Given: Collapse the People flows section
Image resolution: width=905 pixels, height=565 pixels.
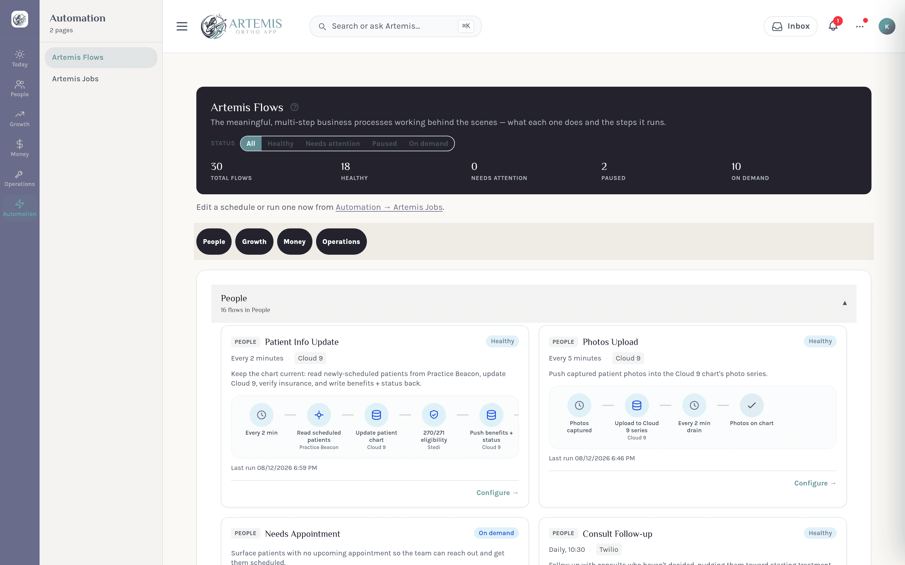Looking at the screenshot, I should [x=845, y=303].
